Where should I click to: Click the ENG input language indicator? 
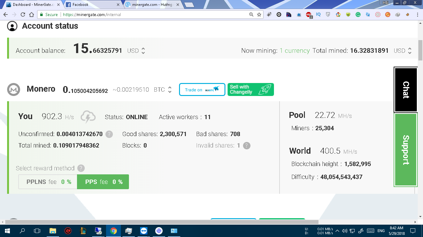pyautogui.click(x=381, y=231)
